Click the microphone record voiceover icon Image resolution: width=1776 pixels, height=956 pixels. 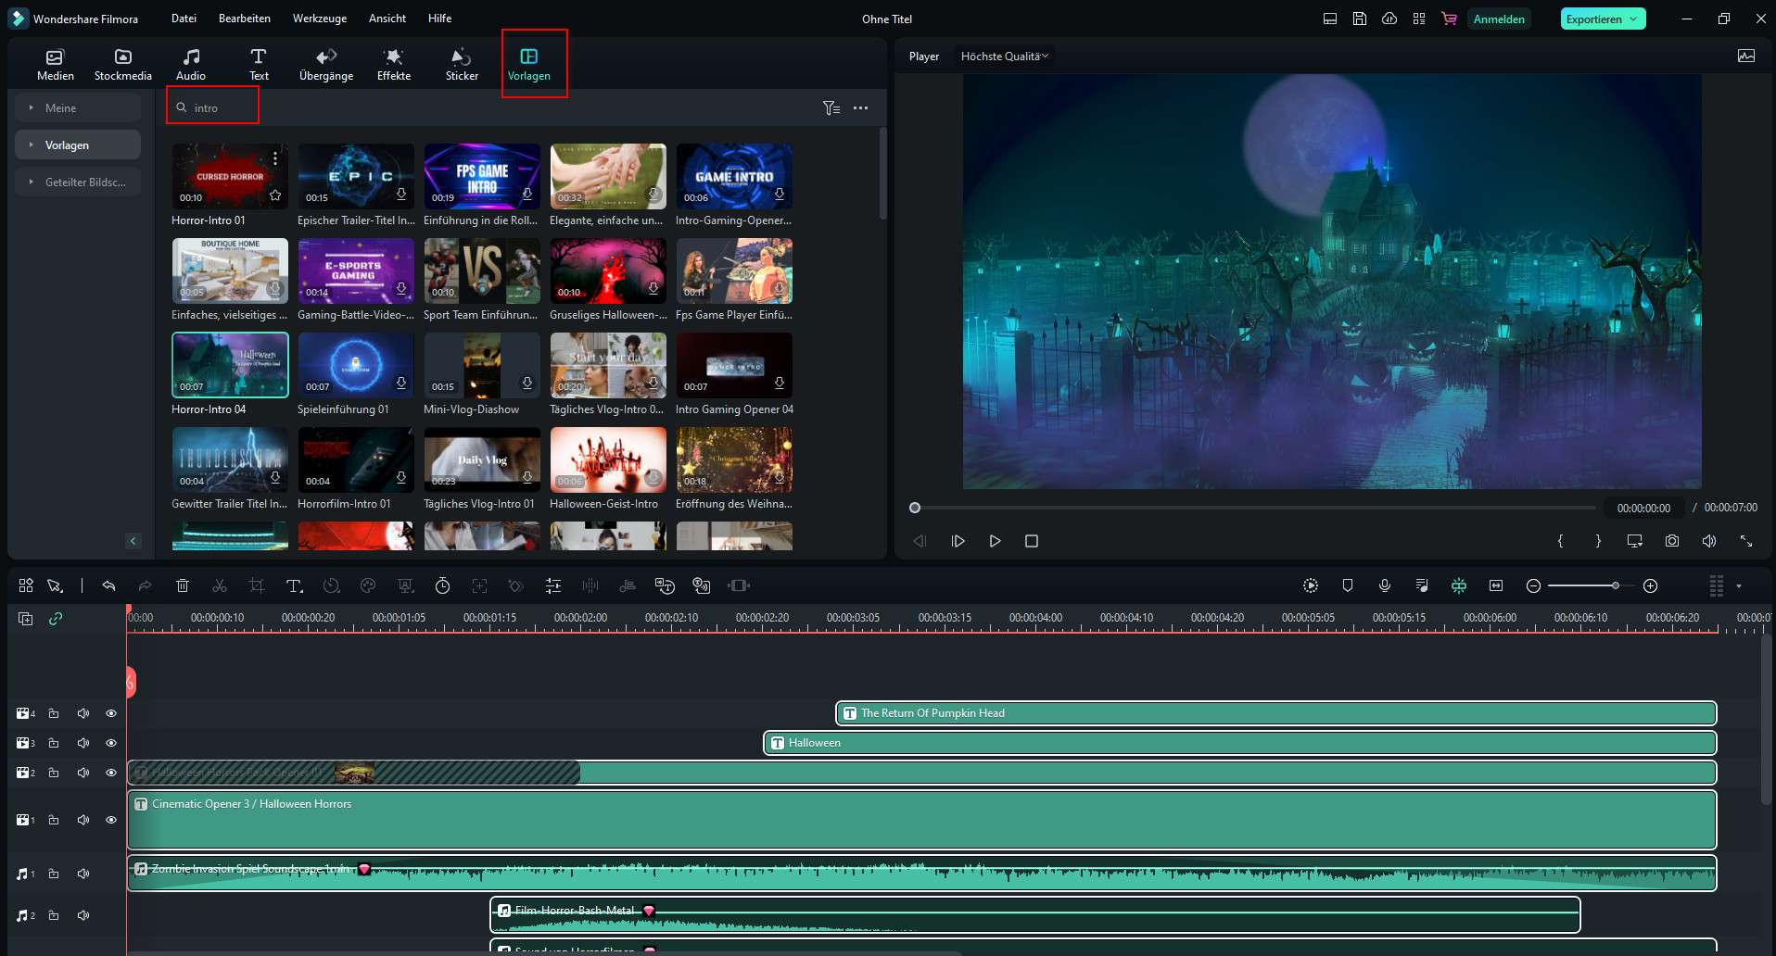point(1385,585)
